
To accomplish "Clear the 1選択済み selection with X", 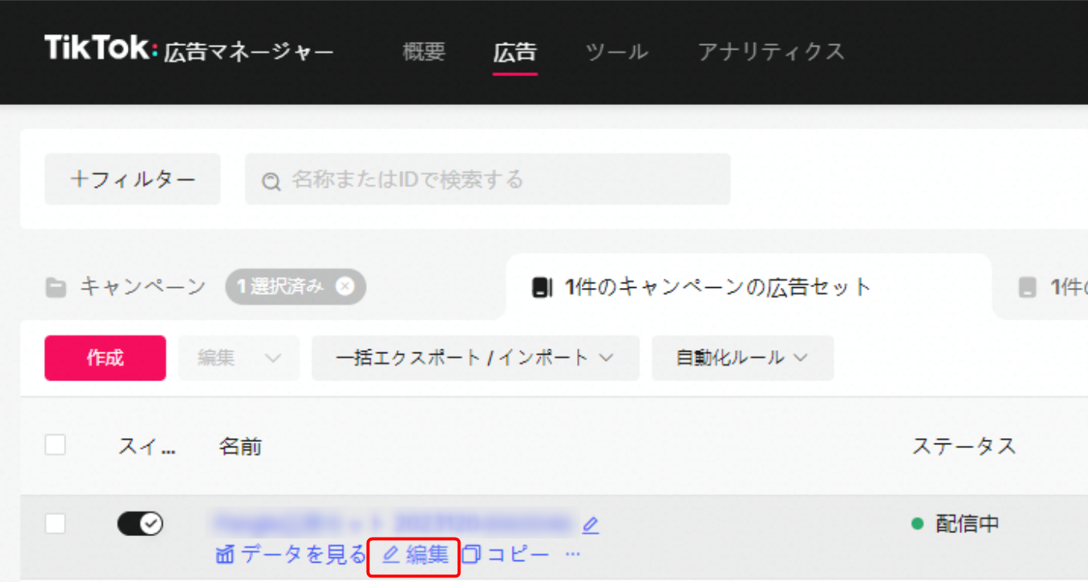I will [x=344, y=287].
